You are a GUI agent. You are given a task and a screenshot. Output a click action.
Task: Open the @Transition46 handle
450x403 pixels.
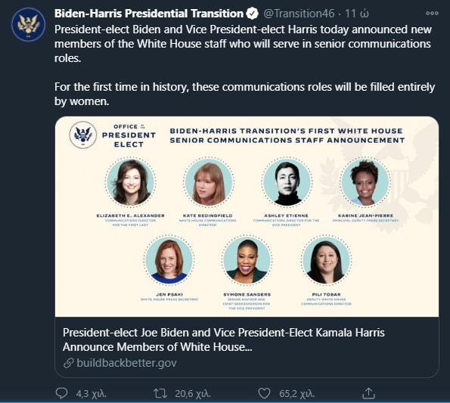tap(299, 14)
